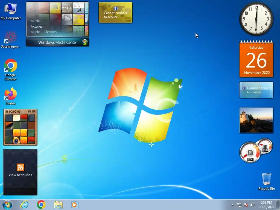
Task: Open the DataWagon desktop shortcut
Action: (x=11, y=40)
